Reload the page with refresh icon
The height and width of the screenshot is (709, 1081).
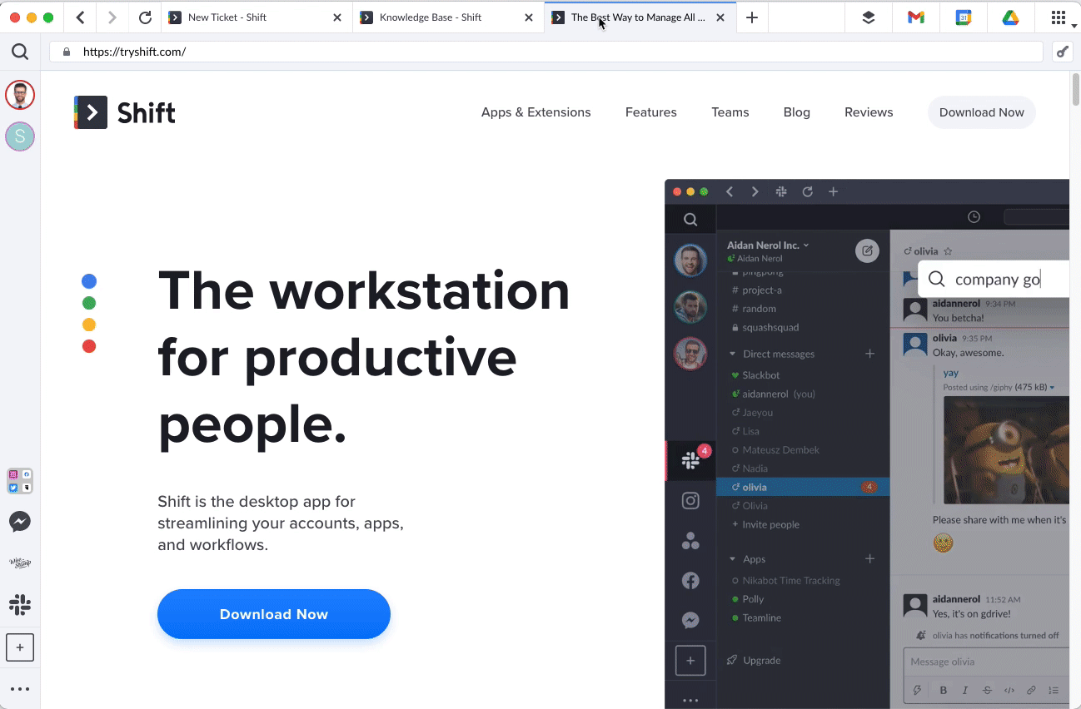(145, 17)
